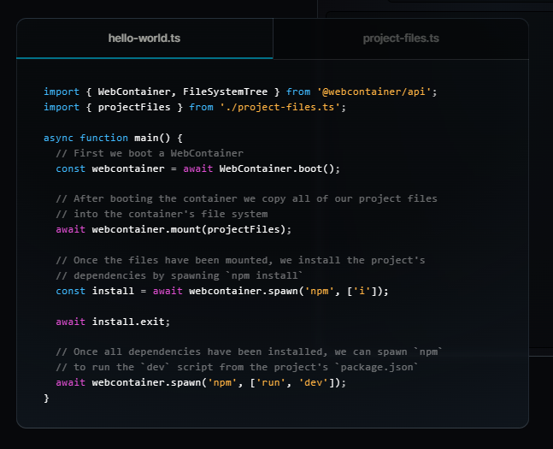This screenshot has width=553, height=449.
Task: Click the comment mentioning `package.json`
Action: tap(237, 367)
